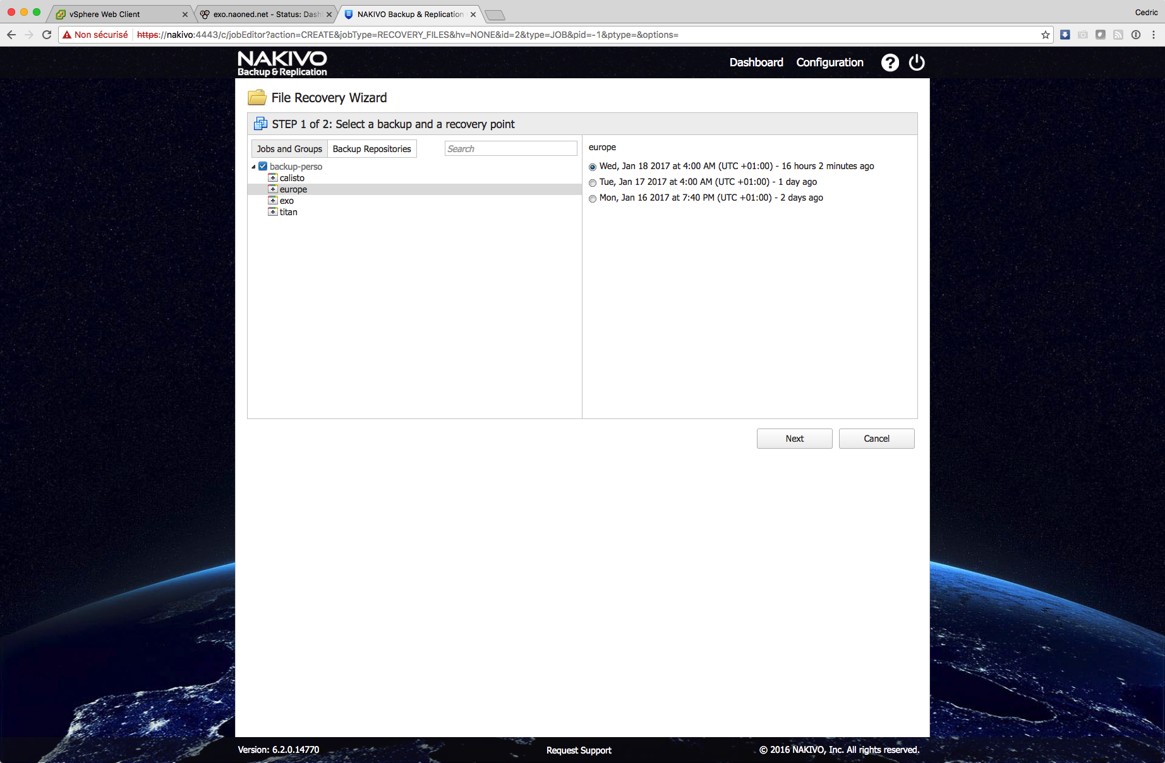Viewport: 1165px width, 763px height.
Task: Click the browser back arrow
Action: tap(11, 35)
